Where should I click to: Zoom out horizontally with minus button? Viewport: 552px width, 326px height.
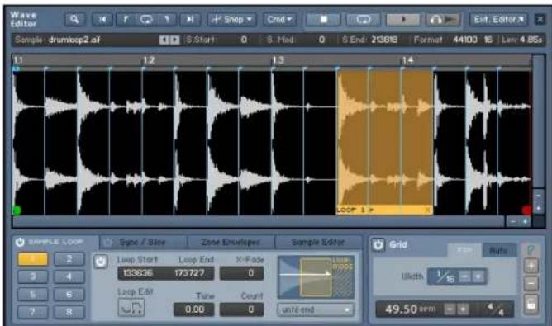point(513,221)
